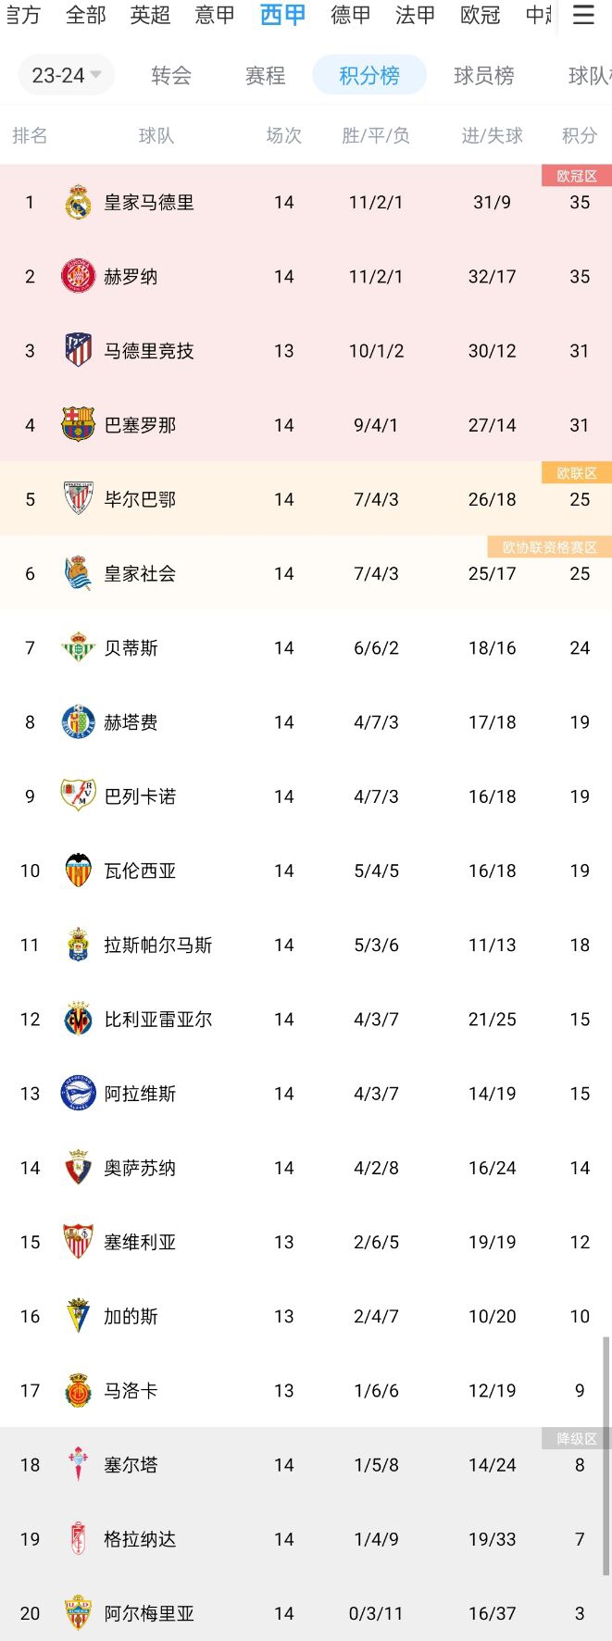Switch to the 英超 league tab

coord(150,15)
